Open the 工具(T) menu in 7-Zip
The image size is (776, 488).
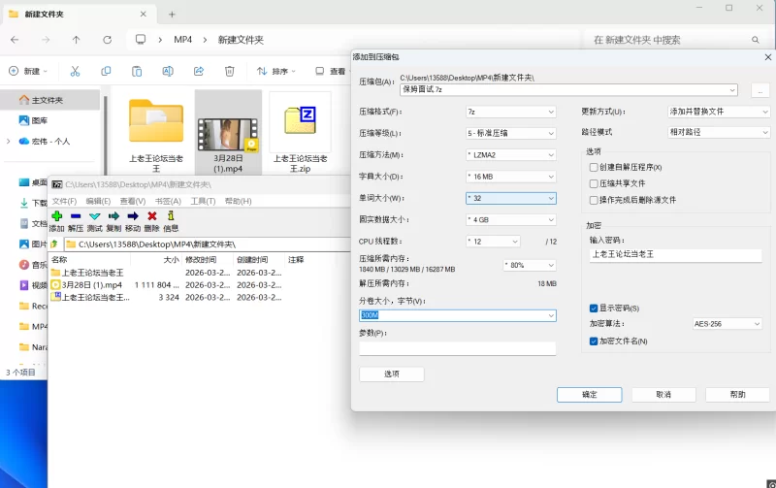pyautogui.click(x=202, y=201)
